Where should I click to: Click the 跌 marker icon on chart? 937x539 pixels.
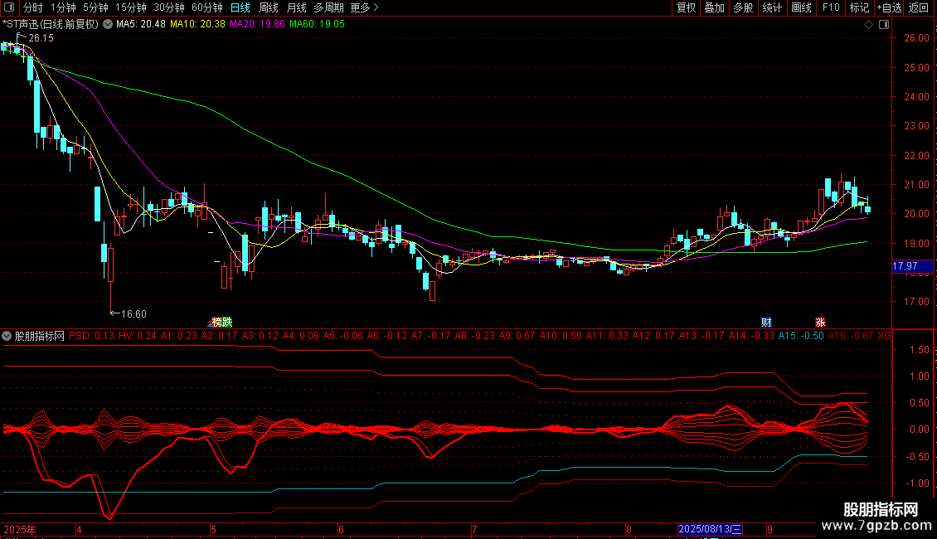[x=227, y=323]
